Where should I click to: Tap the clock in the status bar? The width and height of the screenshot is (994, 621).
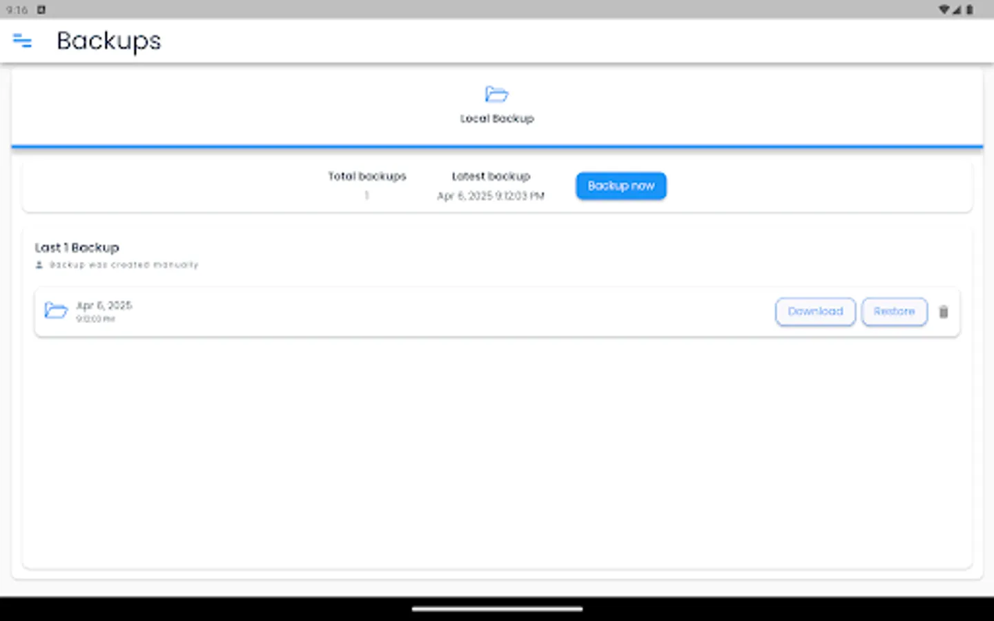click(15, 10)
